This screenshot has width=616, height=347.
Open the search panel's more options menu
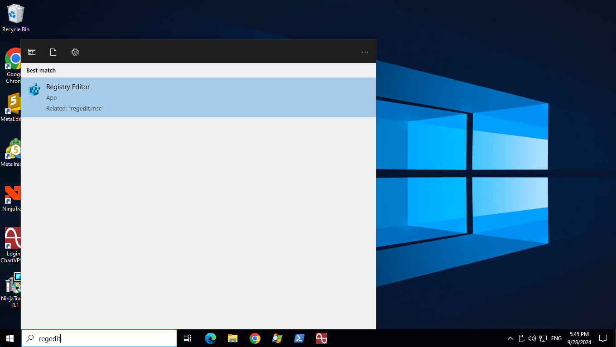(x=365, y=52)
